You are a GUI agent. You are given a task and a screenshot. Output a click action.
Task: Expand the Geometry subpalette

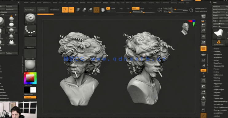[217, 52]
